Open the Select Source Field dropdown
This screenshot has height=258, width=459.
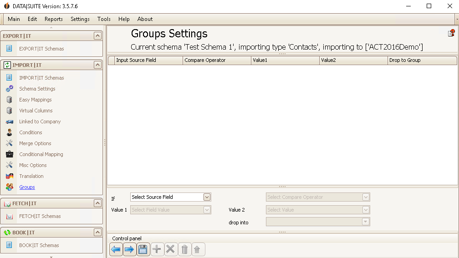coord(207,197)
